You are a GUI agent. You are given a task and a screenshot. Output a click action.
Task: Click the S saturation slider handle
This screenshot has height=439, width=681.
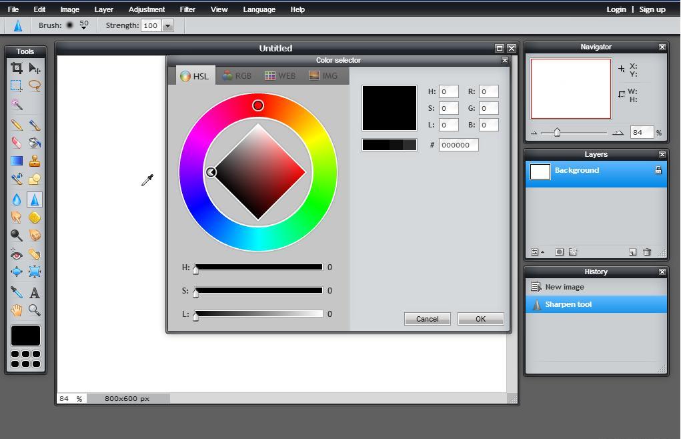196,293
